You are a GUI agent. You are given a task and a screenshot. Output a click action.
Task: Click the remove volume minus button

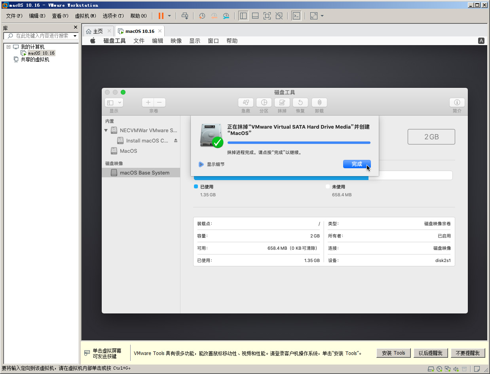160,103
